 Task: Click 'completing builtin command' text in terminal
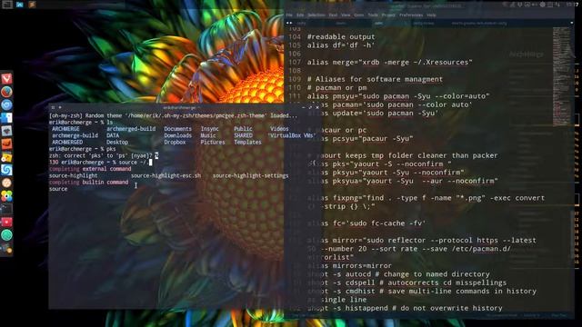tap(89, 183)
